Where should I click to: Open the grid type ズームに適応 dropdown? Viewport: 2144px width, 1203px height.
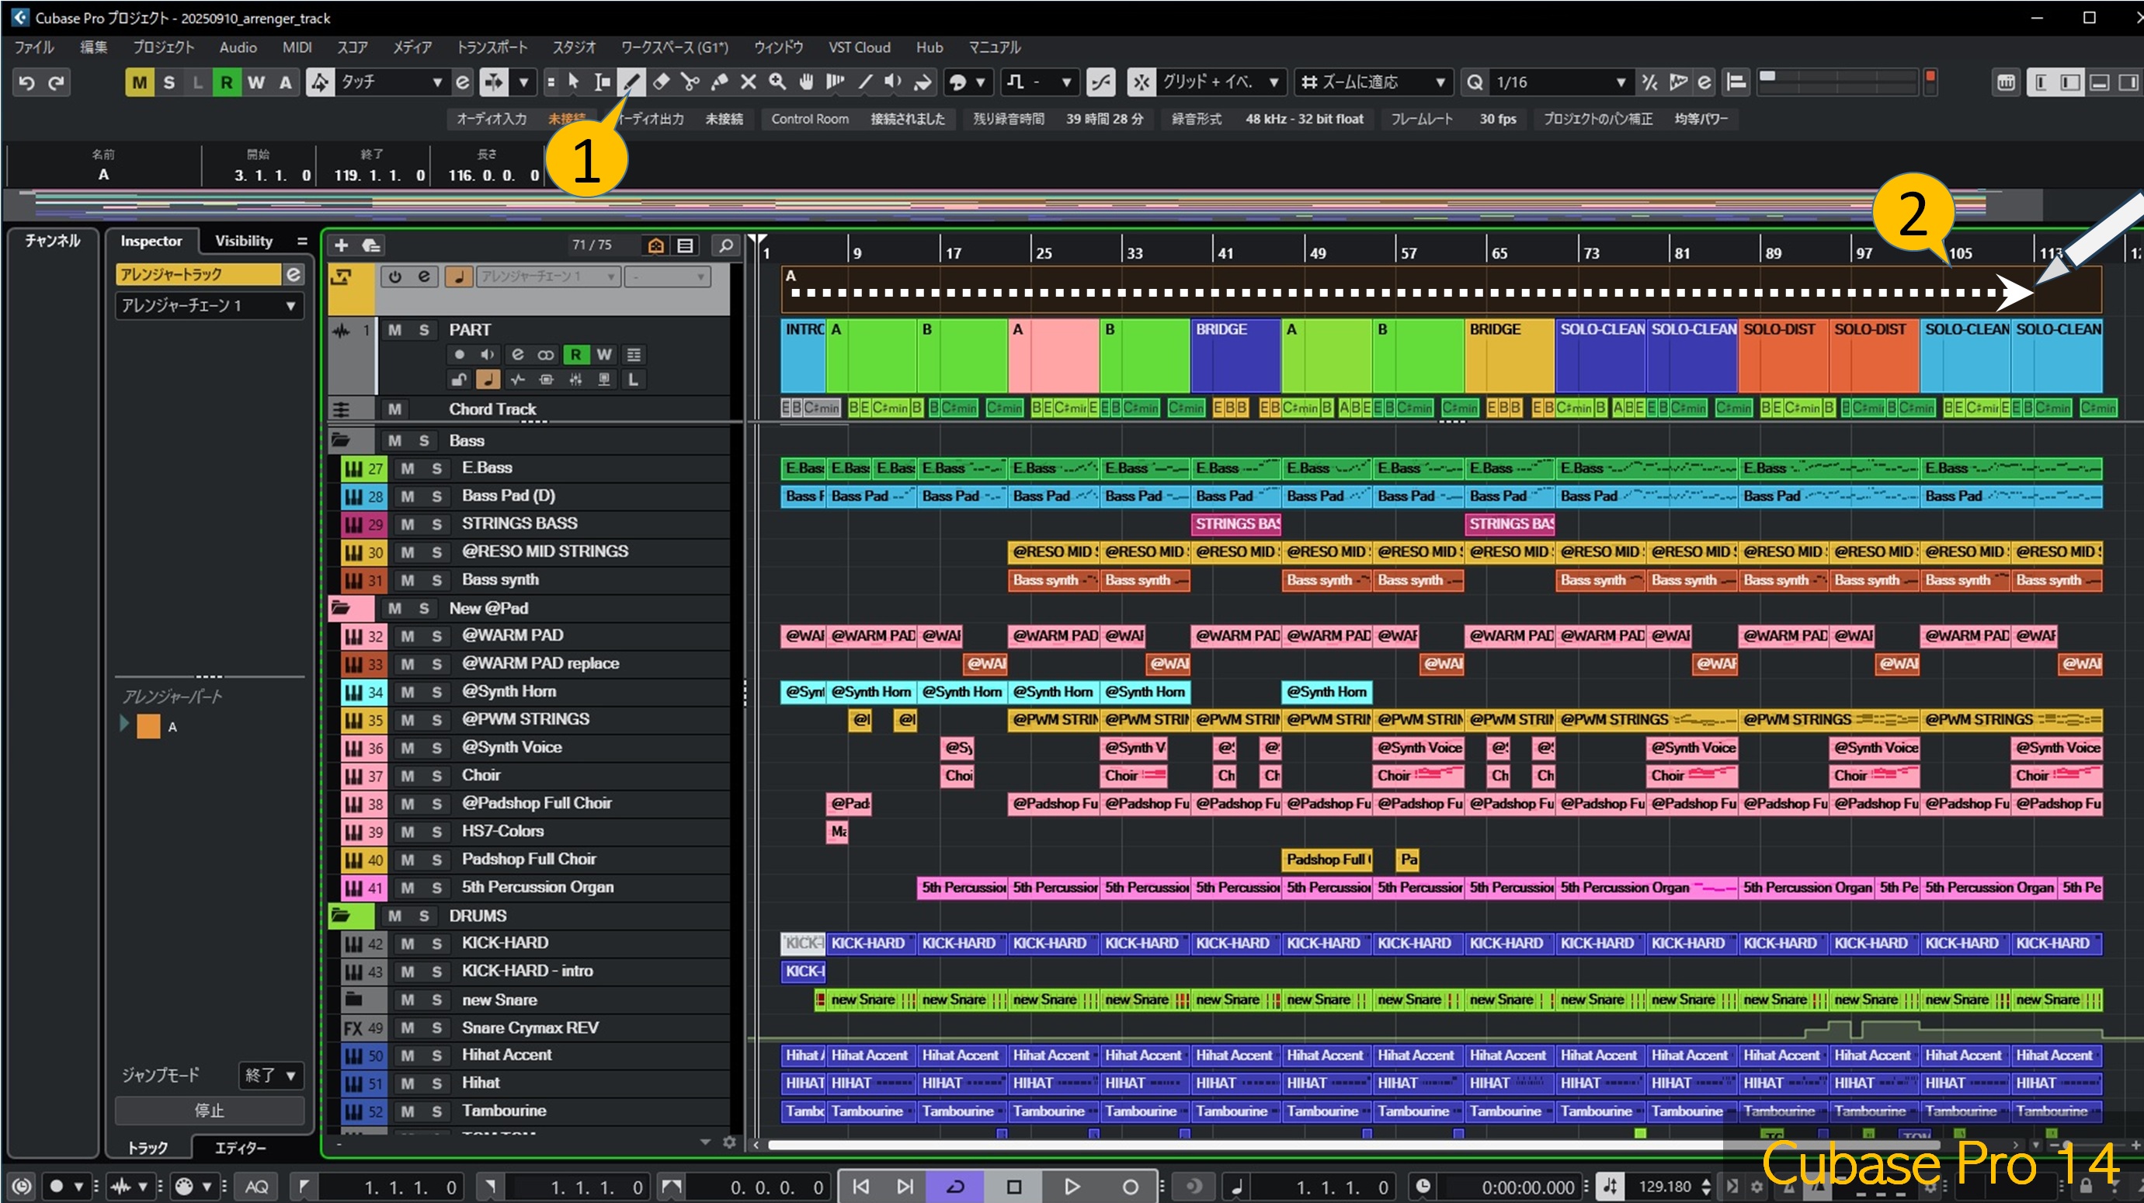[1374, 82]
